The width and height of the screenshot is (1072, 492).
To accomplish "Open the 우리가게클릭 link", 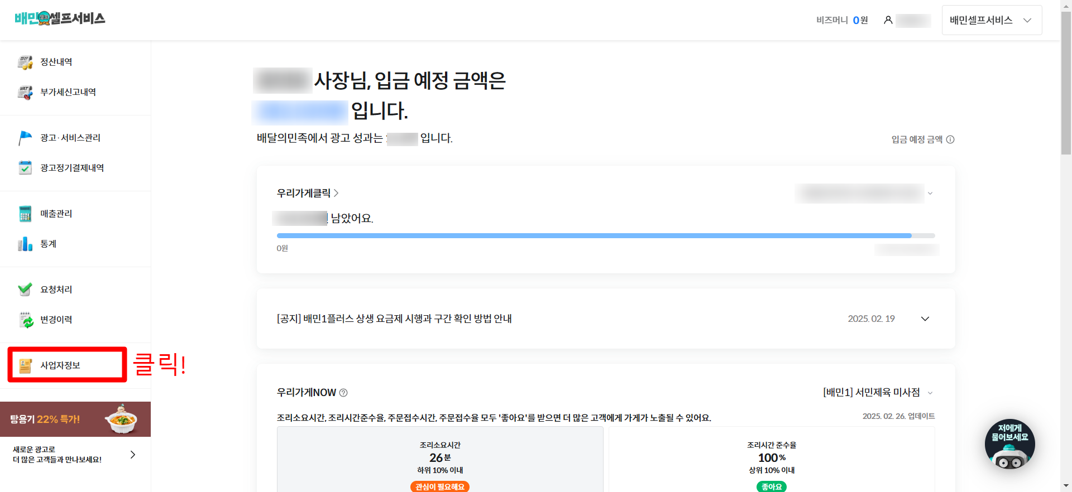I will [x=308, y=193].
